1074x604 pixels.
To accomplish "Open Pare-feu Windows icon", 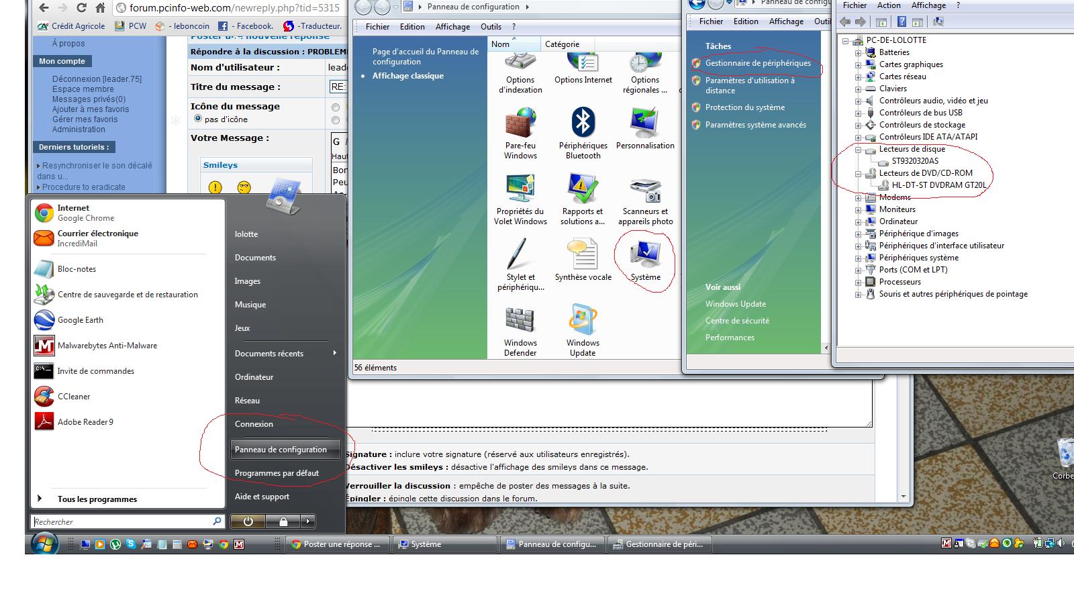I will click(x=520, y=134).
